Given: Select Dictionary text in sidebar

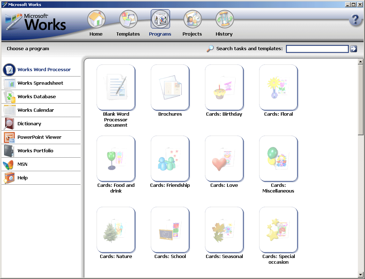Looking at the screenshot, I should point(29,124).
